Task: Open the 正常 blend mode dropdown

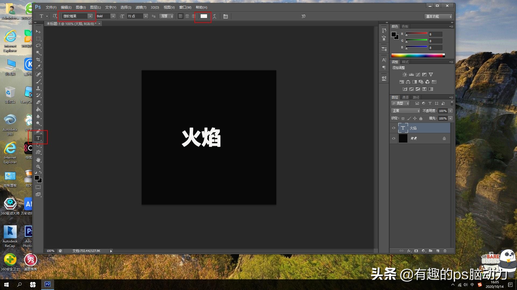Action: click(x=406, y=111)
